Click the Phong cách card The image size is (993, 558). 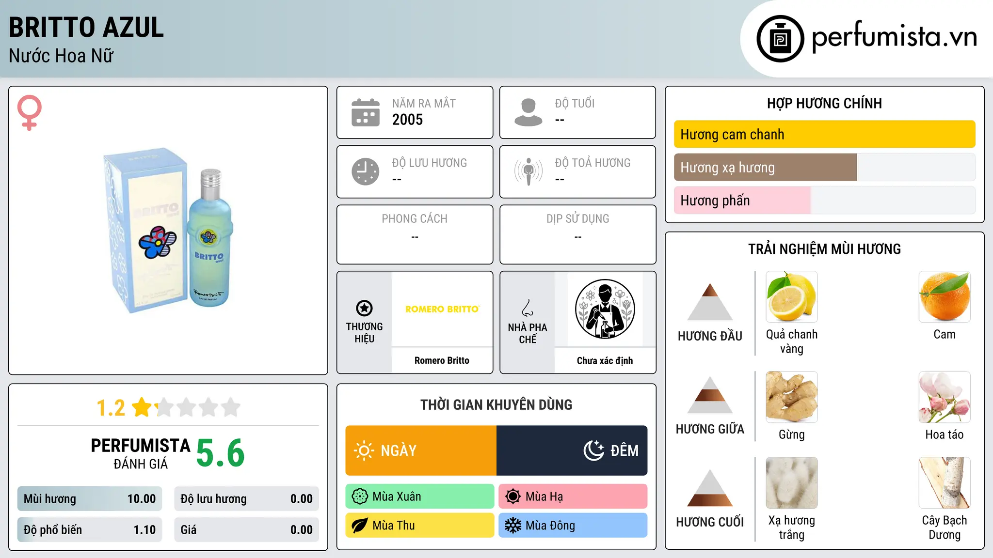[x=415, y=234]
